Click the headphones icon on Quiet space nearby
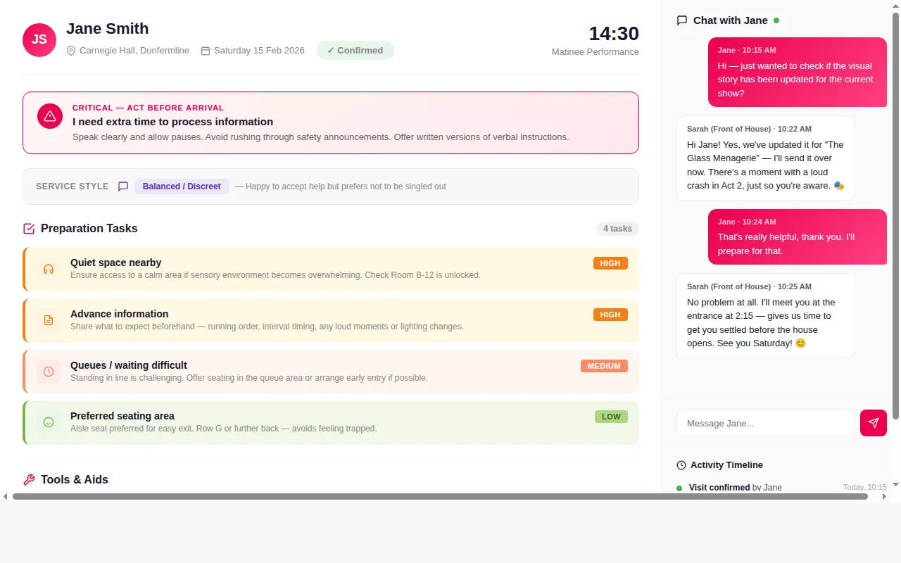Screen dimensions: 901x563 (x=48, y=269)
